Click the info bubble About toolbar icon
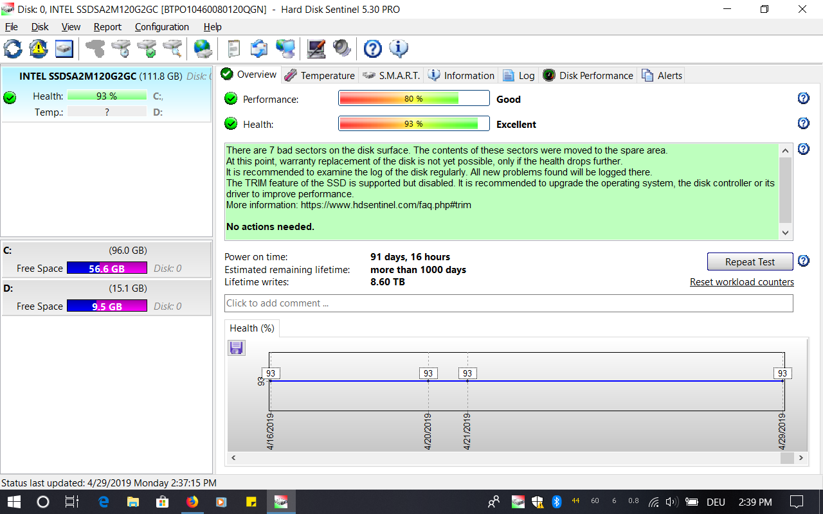This screenshot has width=823, height=514. click(399, 48)
